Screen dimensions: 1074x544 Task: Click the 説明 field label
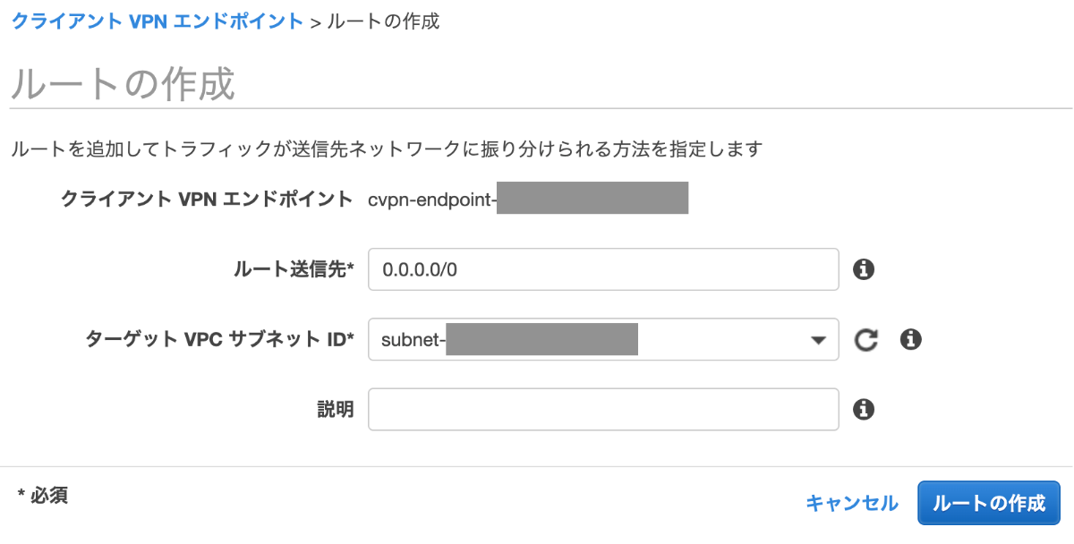336,409
